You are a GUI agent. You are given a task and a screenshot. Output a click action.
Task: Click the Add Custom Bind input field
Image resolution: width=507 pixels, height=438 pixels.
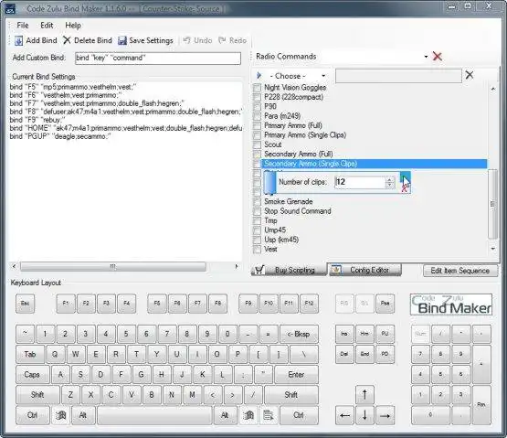coord(158,58)
